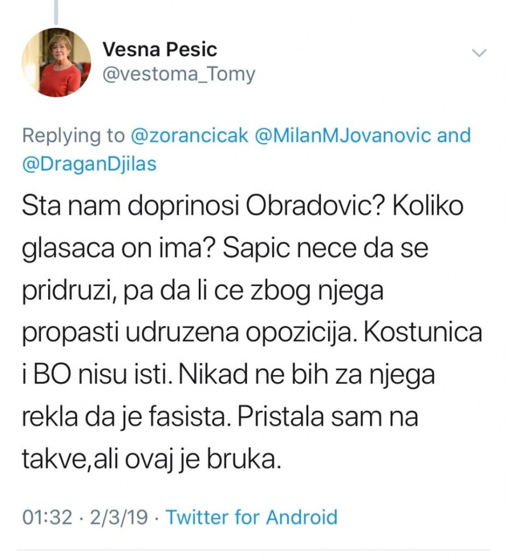
Task: Click the separator dot after the date
Action: coord(155,517)
